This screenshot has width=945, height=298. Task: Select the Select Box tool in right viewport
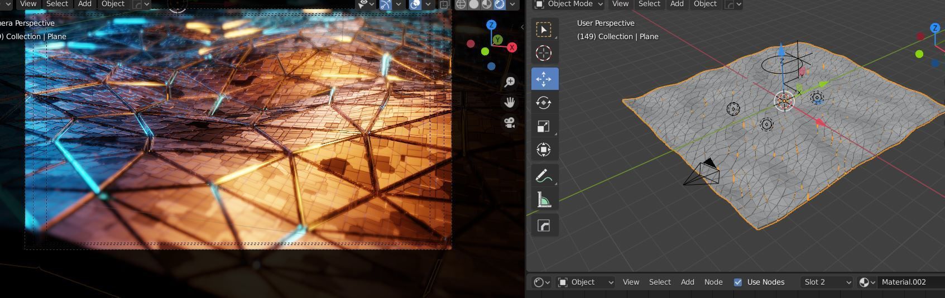544,30
